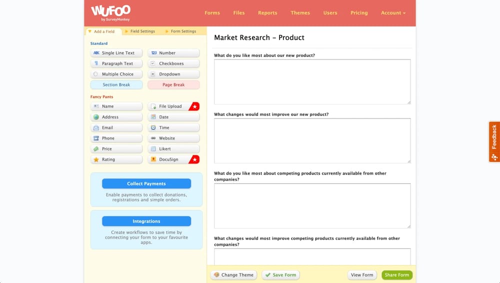Open the Form Settings tab
The height and width of the screenshot is (283, 500).
pyautogui.click(x=183, y=31)
